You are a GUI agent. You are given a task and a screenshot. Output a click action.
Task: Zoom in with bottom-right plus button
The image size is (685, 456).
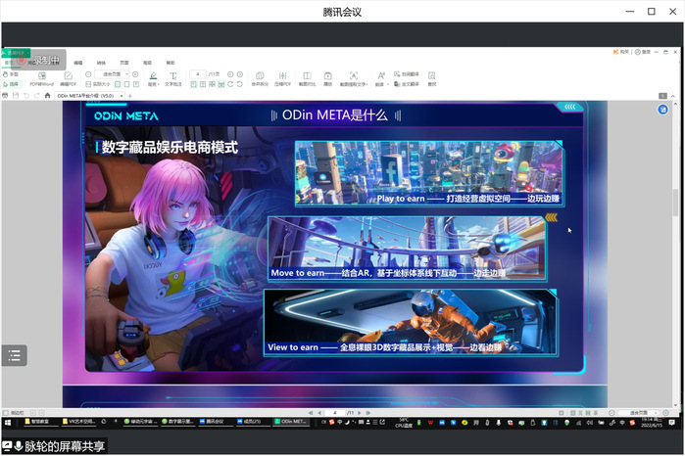pyautogui.click(x=665, y=413)
